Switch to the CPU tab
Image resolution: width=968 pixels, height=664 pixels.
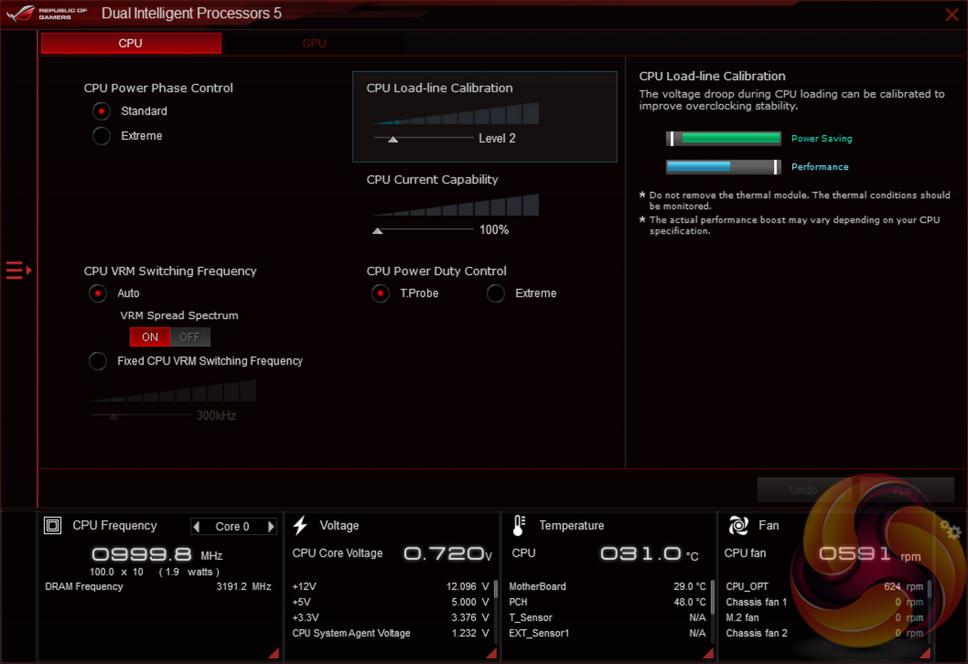[131, 43]
